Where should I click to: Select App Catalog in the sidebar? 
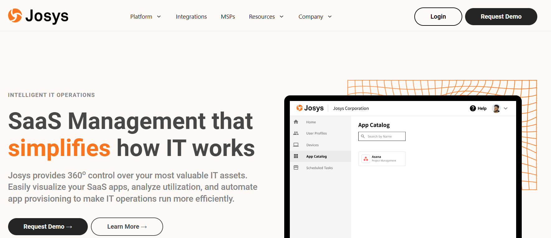320,156
